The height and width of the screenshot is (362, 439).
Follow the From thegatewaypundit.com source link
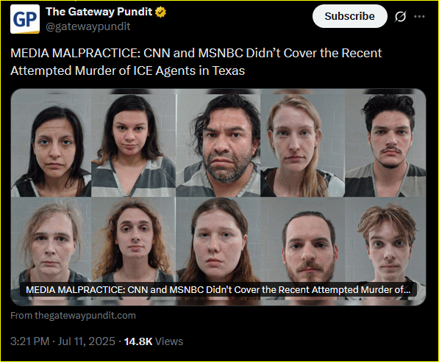coord(73,315)
